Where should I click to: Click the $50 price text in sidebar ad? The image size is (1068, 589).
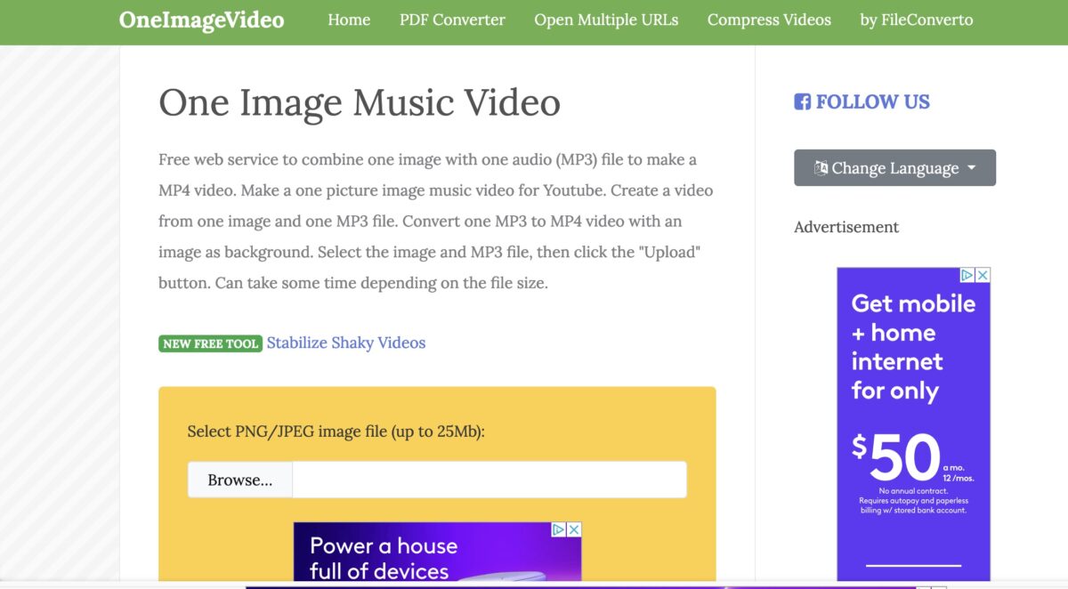[x=896, y=457]
